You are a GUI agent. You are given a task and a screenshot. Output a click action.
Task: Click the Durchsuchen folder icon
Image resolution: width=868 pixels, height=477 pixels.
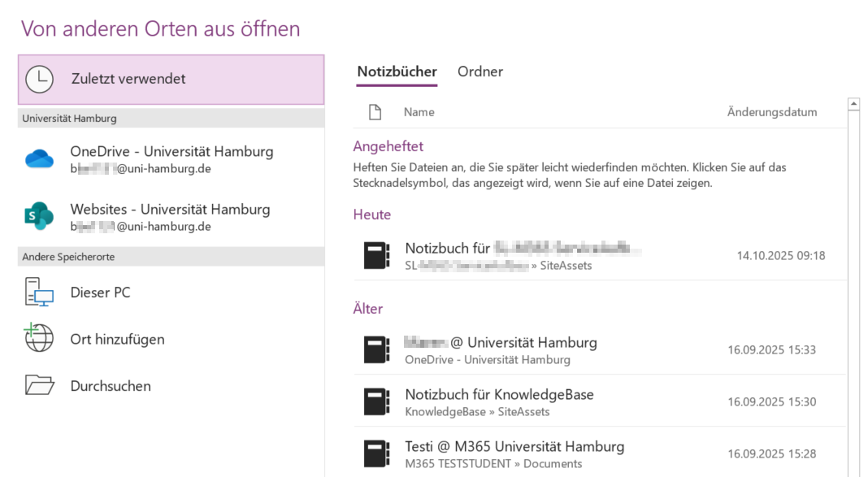tap(39, 386)
